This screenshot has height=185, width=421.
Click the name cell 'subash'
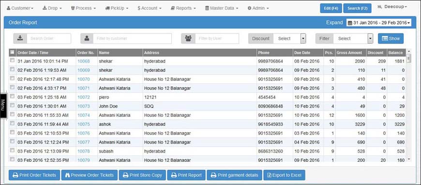[x=106, y=151]
